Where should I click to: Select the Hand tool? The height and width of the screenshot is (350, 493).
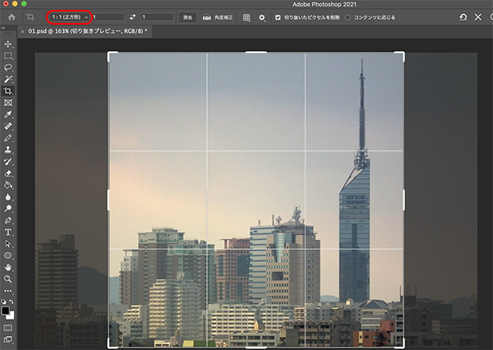tap(8, 267)
